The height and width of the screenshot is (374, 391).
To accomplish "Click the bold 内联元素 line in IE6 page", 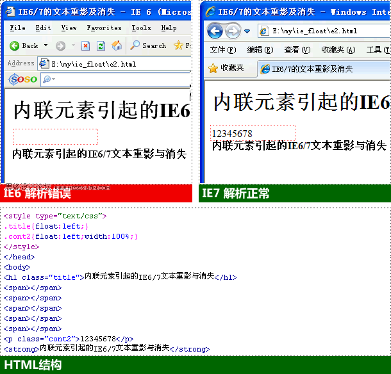I will (x=99, y=154).
